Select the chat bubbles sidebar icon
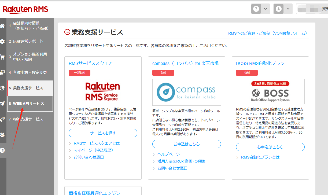 point(2,72)
